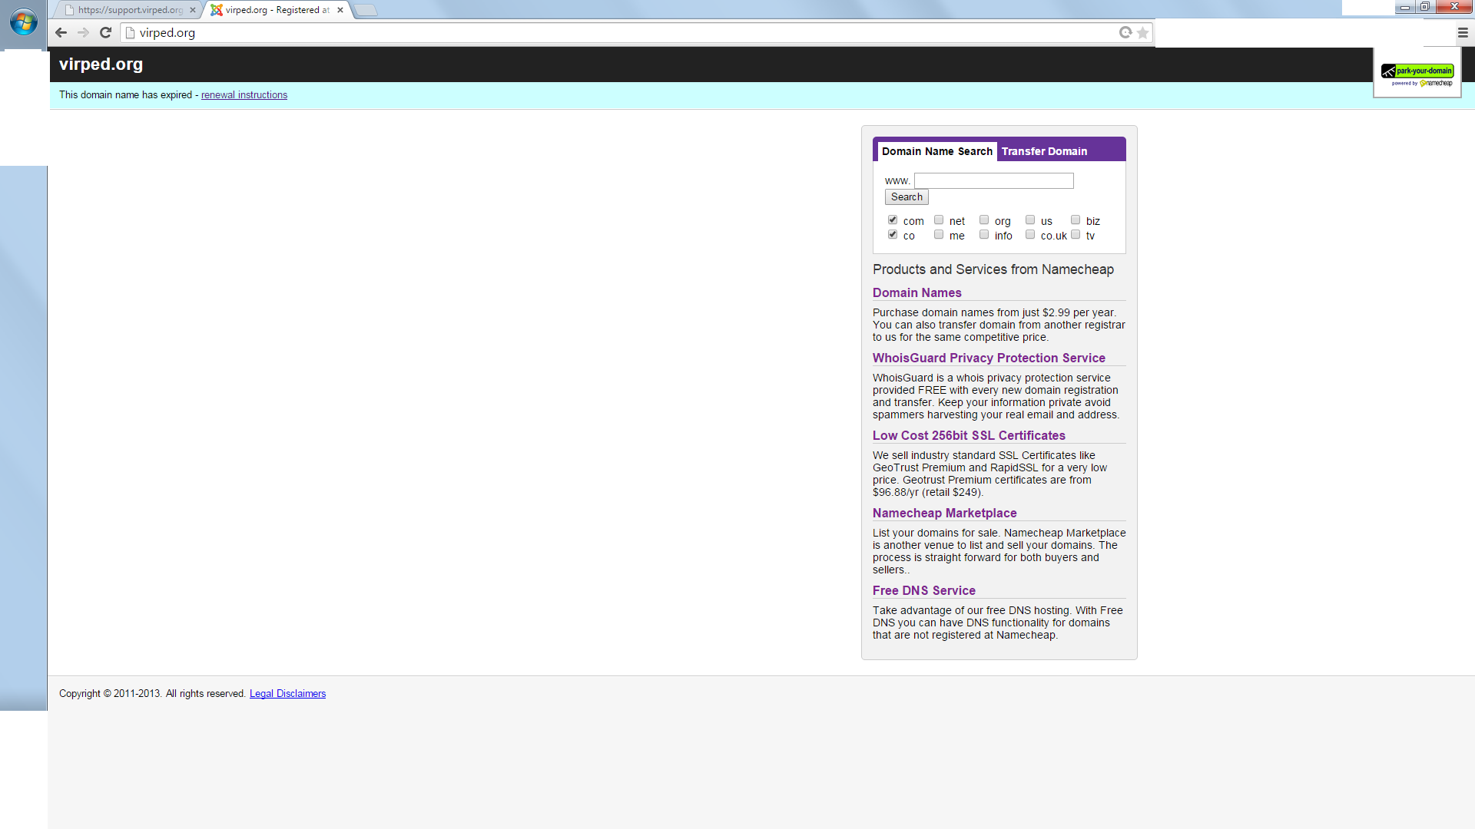Open the Namecheap Marketplace link
The image size is (1475, 829).
[x=944, y=513]
